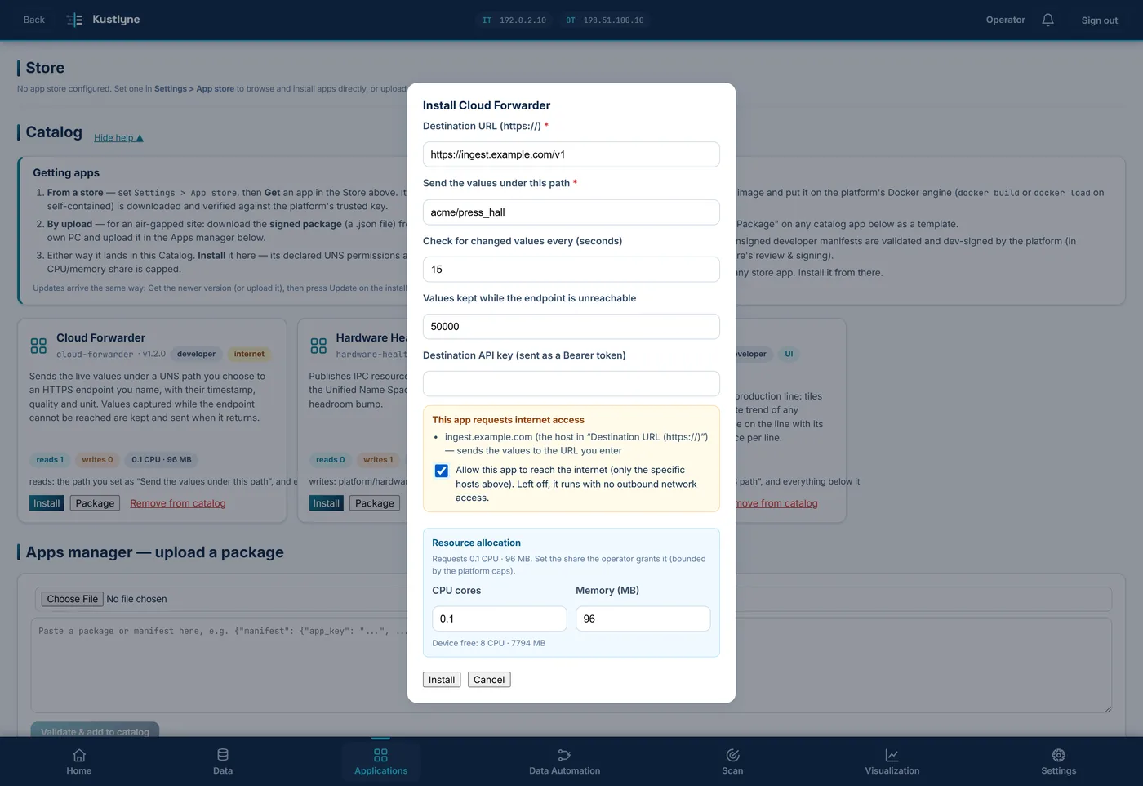Click the Destination API key field
The image size is (1143, 786).
571,384
